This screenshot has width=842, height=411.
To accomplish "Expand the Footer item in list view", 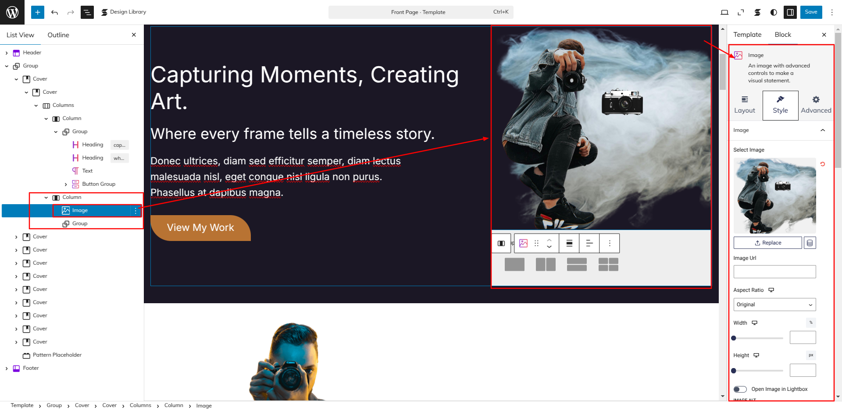I will 7,368.
